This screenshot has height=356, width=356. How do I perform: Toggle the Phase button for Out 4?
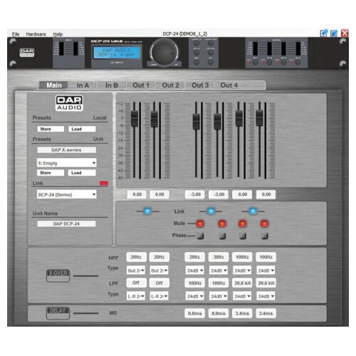click(265, 236)
